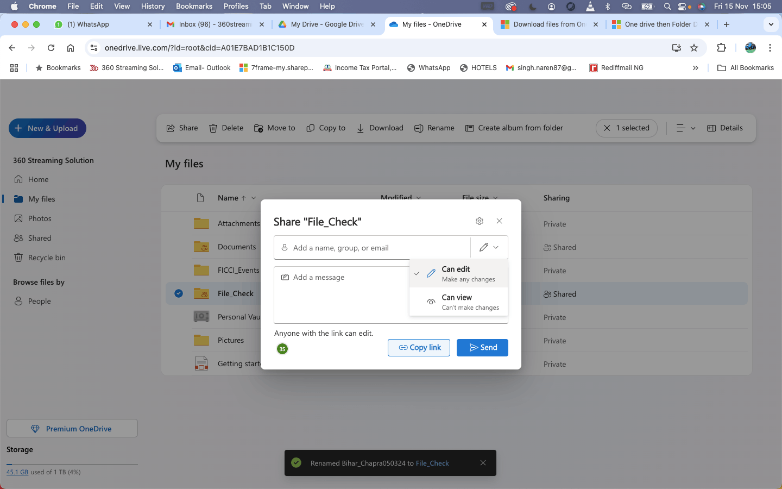Switch to the Gmail Inbox tab
Viewport: 782px width, 489px height.
215,24
